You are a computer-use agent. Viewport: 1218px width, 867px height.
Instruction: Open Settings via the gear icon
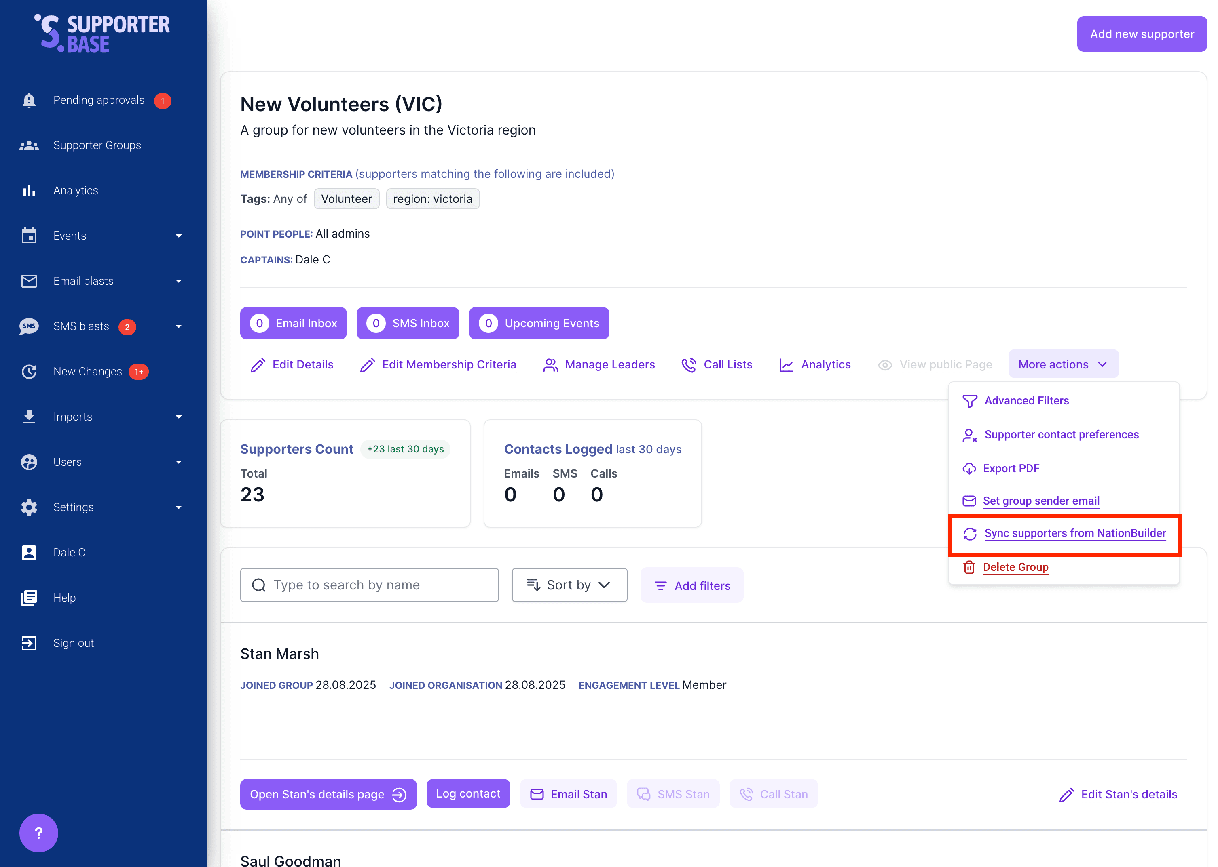coord(29,507)
